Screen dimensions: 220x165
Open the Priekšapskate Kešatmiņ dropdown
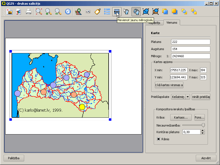tap(180, 97)
